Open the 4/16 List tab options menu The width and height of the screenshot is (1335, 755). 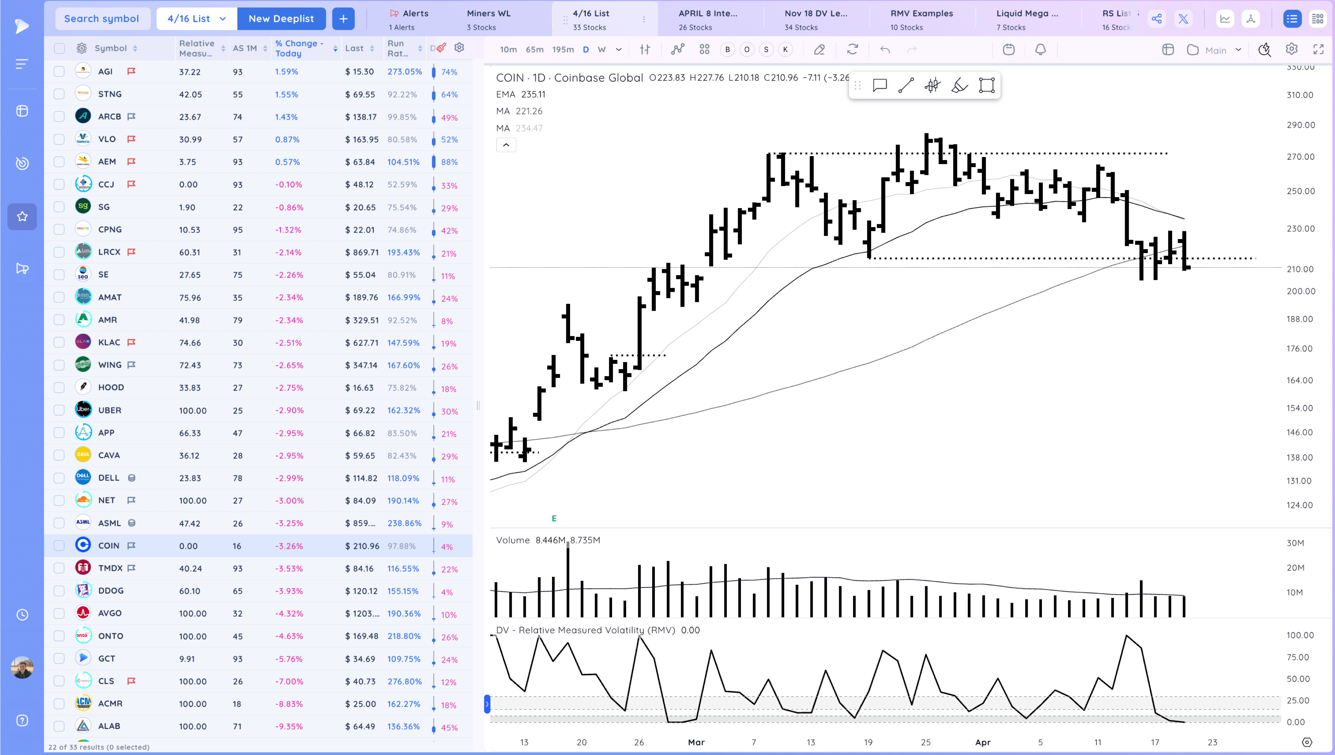point(644,19)
